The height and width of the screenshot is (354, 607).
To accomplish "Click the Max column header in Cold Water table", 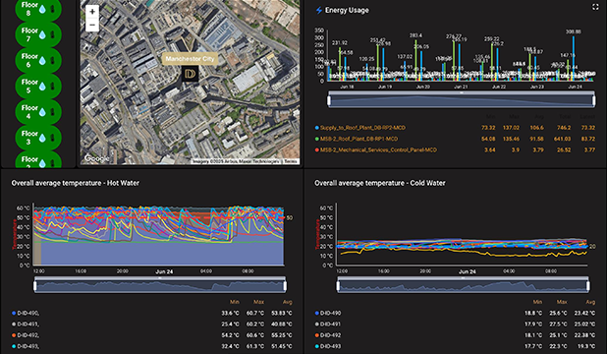I will pos(562,302).
